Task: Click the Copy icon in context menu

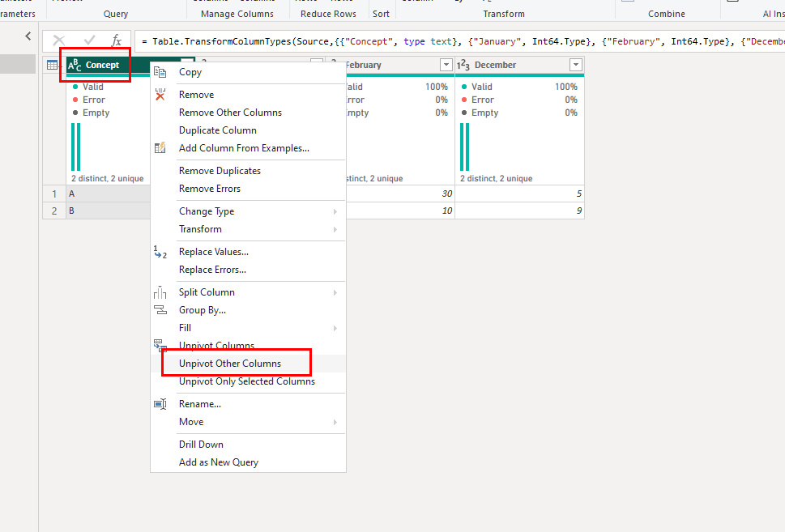Action: pyautogui.click(x=160, y=72)
